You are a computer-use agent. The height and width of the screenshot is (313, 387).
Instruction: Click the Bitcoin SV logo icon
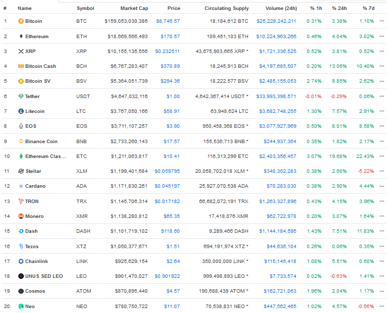[21, 81]
